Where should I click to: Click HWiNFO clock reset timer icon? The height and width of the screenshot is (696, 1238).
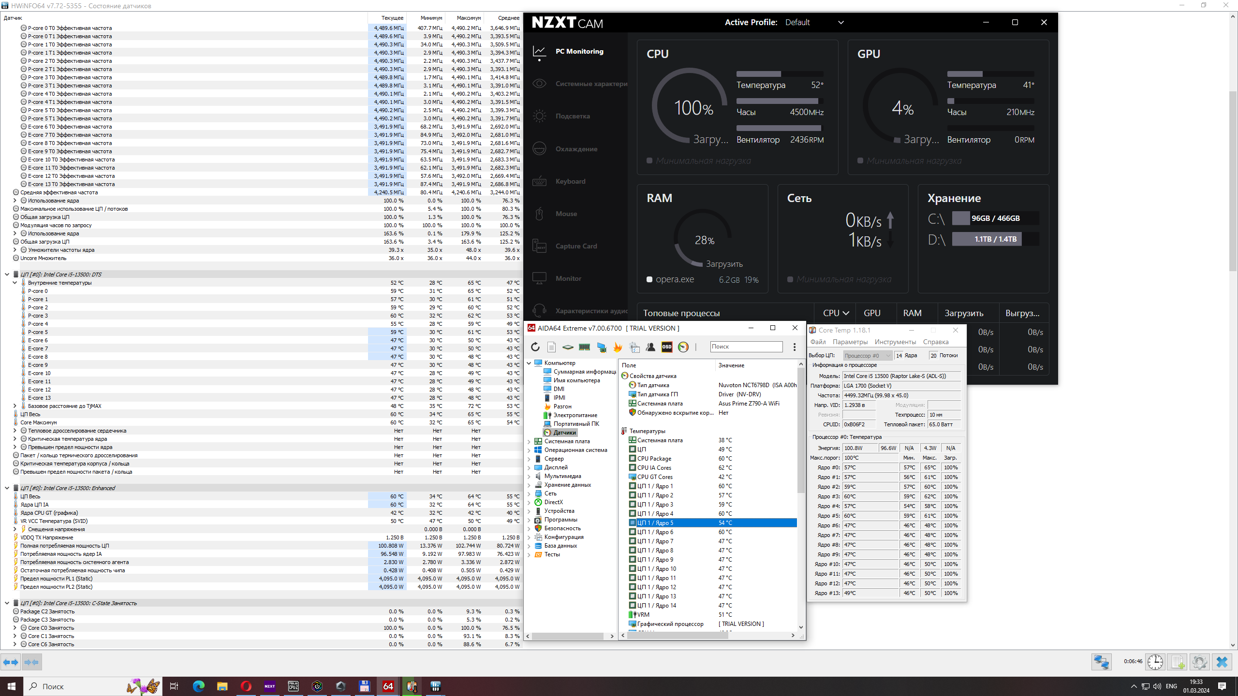click(1155, 662)
